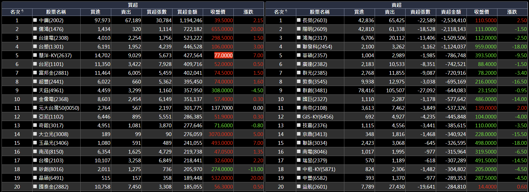The image size is (529, 192).
Task: Tick the checkbox for 中鋼(2002)
Action: click(35, 20)
